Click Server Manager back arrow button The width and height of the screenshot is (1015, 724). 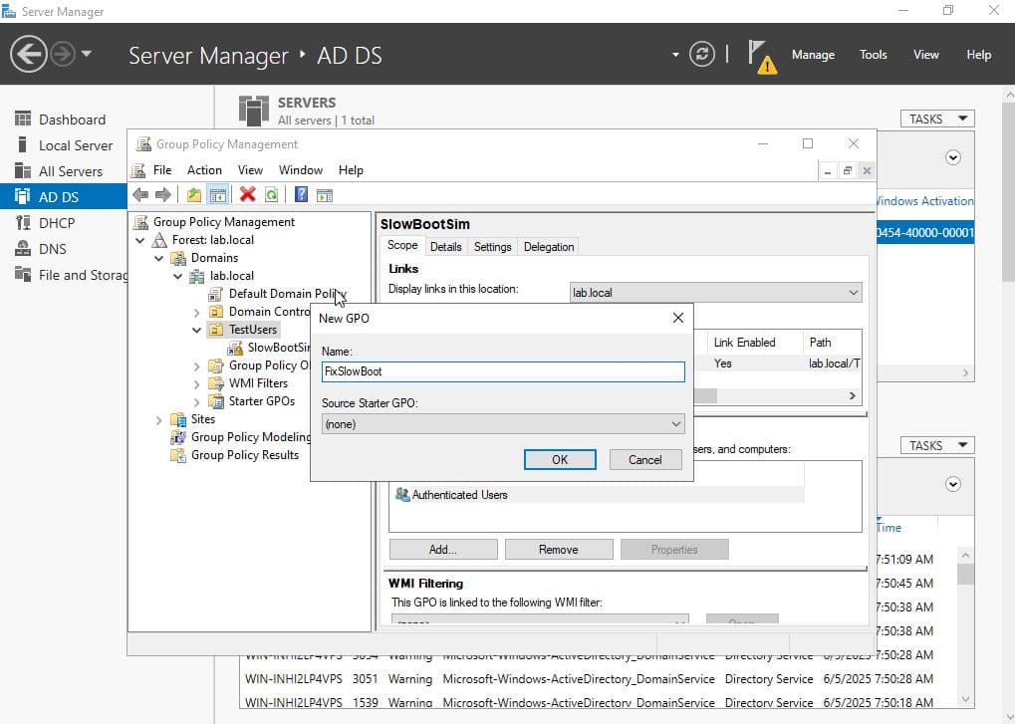29,54
